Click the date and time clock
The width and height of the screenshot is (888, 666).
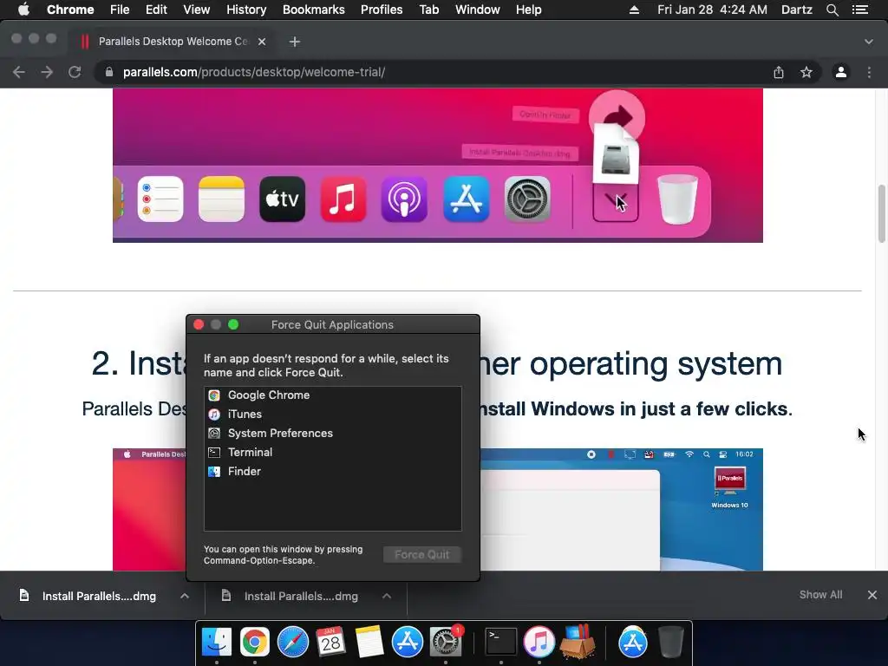point(712,10)
